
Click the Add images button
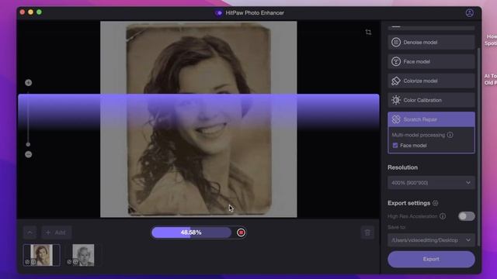[x=56, y=232]
